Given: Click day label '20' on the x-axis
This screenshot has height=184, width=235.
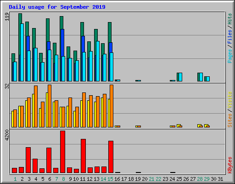Looking at the screenshot, I should click(145, 179).
